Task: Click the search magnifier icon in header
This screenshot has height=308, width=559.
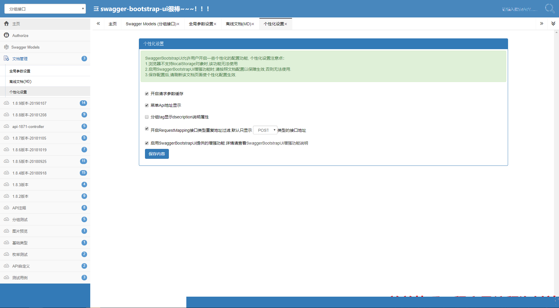Action: point(550,8)
